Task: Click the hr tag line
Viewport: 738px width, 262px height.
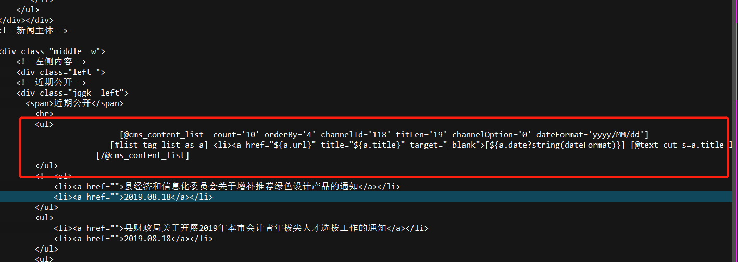Action: coord(44,114)
